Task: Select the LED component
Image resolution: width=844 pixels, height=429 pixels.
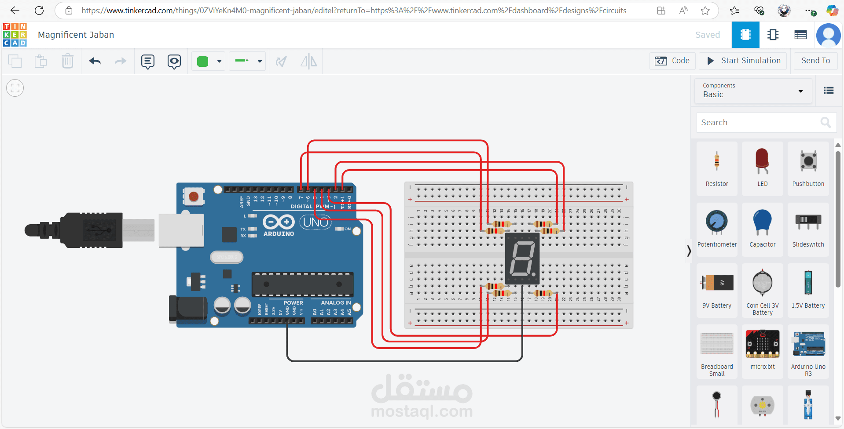Action: [763, 169]
